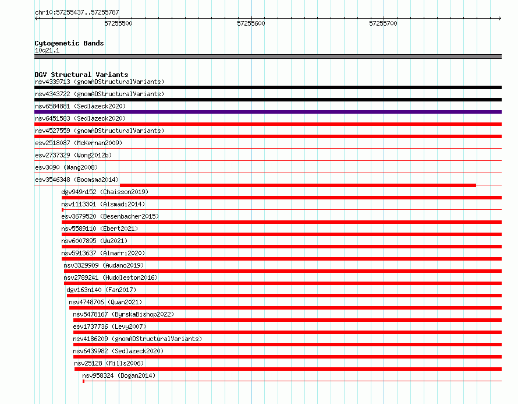Select the nsv4748706 Quan2021 label
Image resolution: width=518 pixels, height=404 pixels.
coord(105,302)
